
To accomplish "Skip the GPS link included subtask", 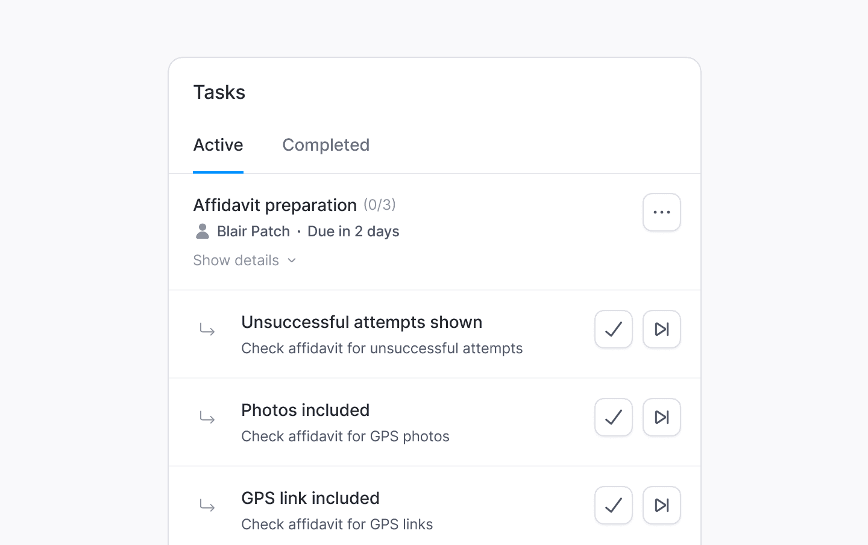I will coord(661,505).
